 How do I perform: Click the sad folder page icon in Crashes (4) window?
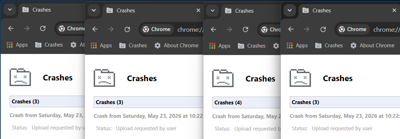pos(223,78)
